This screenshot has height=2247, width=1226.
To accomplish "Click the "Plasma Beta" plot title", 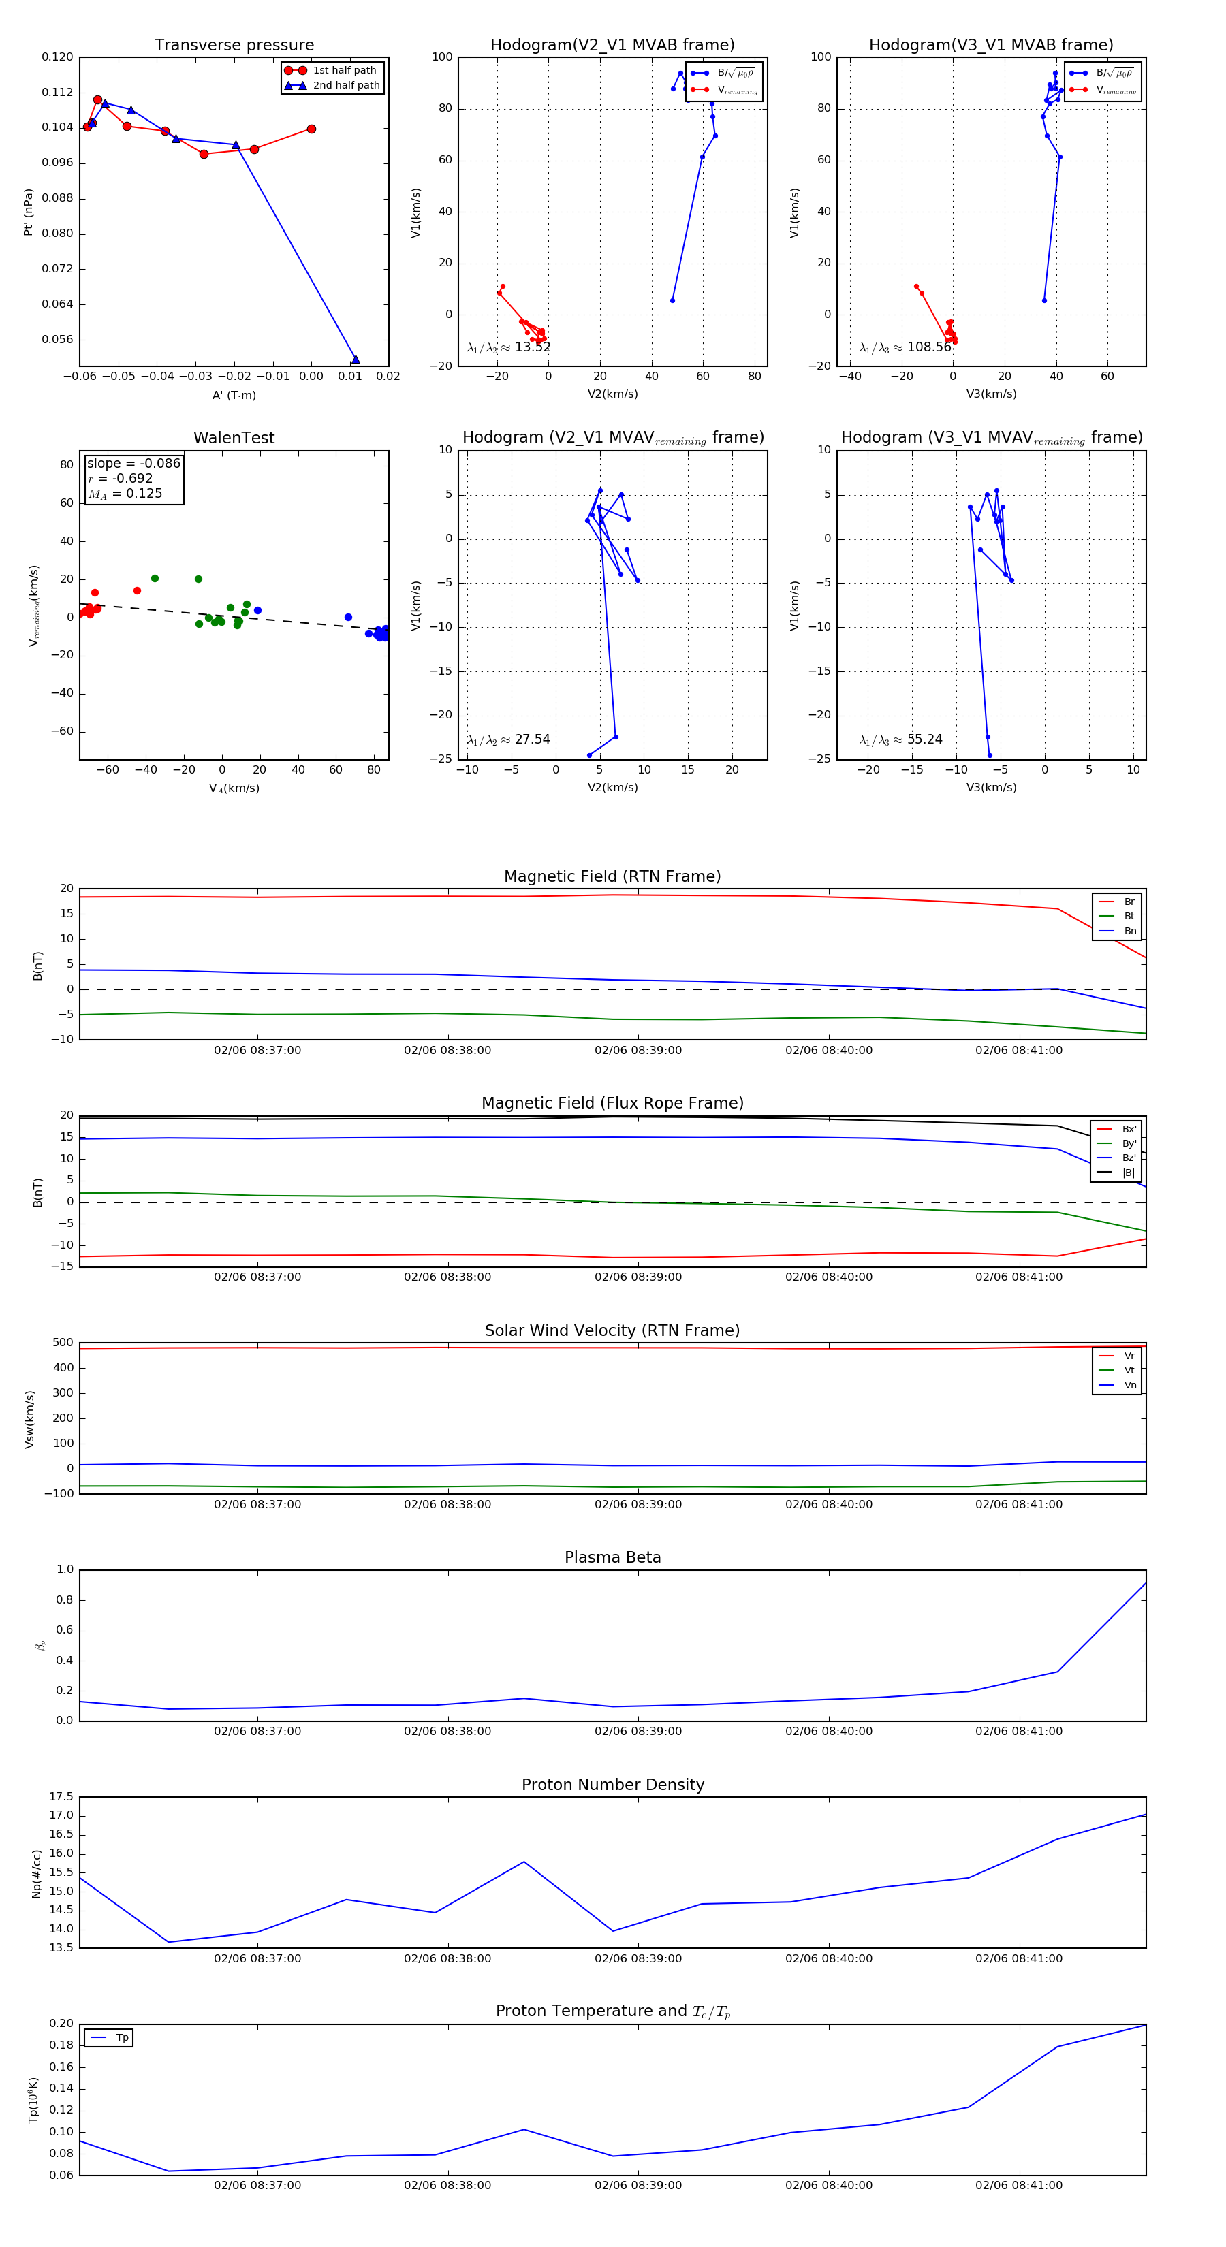I will [x=612, y=1558].
